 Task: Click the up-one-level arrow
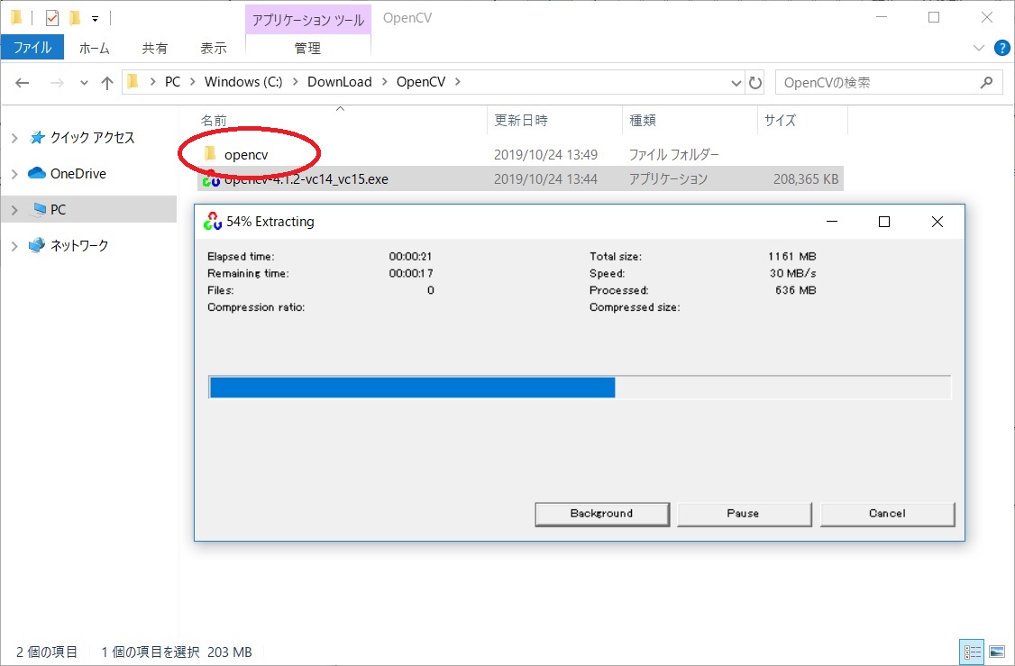click(x=107, y=82)
